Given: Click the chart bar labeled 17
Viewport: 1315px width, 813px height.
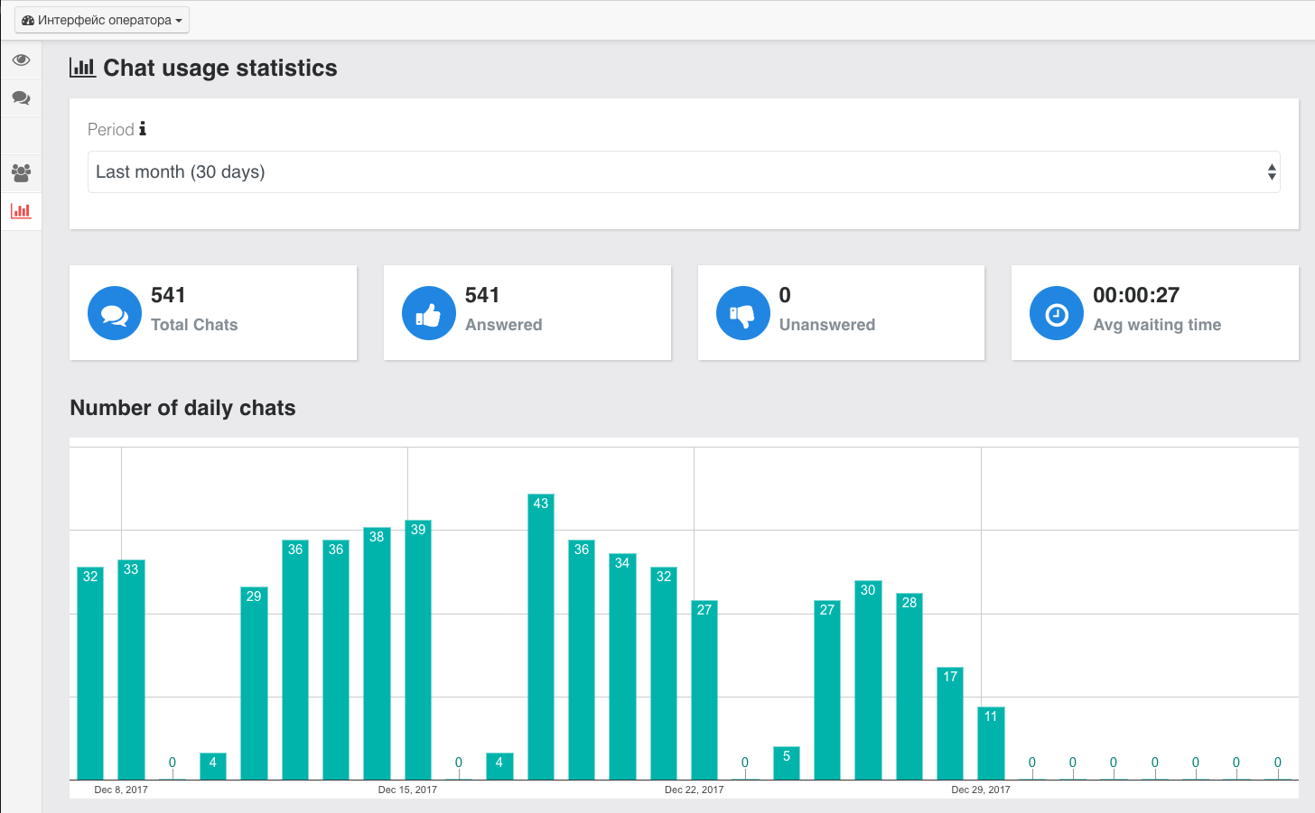Looking at the screenshot, I should pyautogui.click(x=950, y=723).
